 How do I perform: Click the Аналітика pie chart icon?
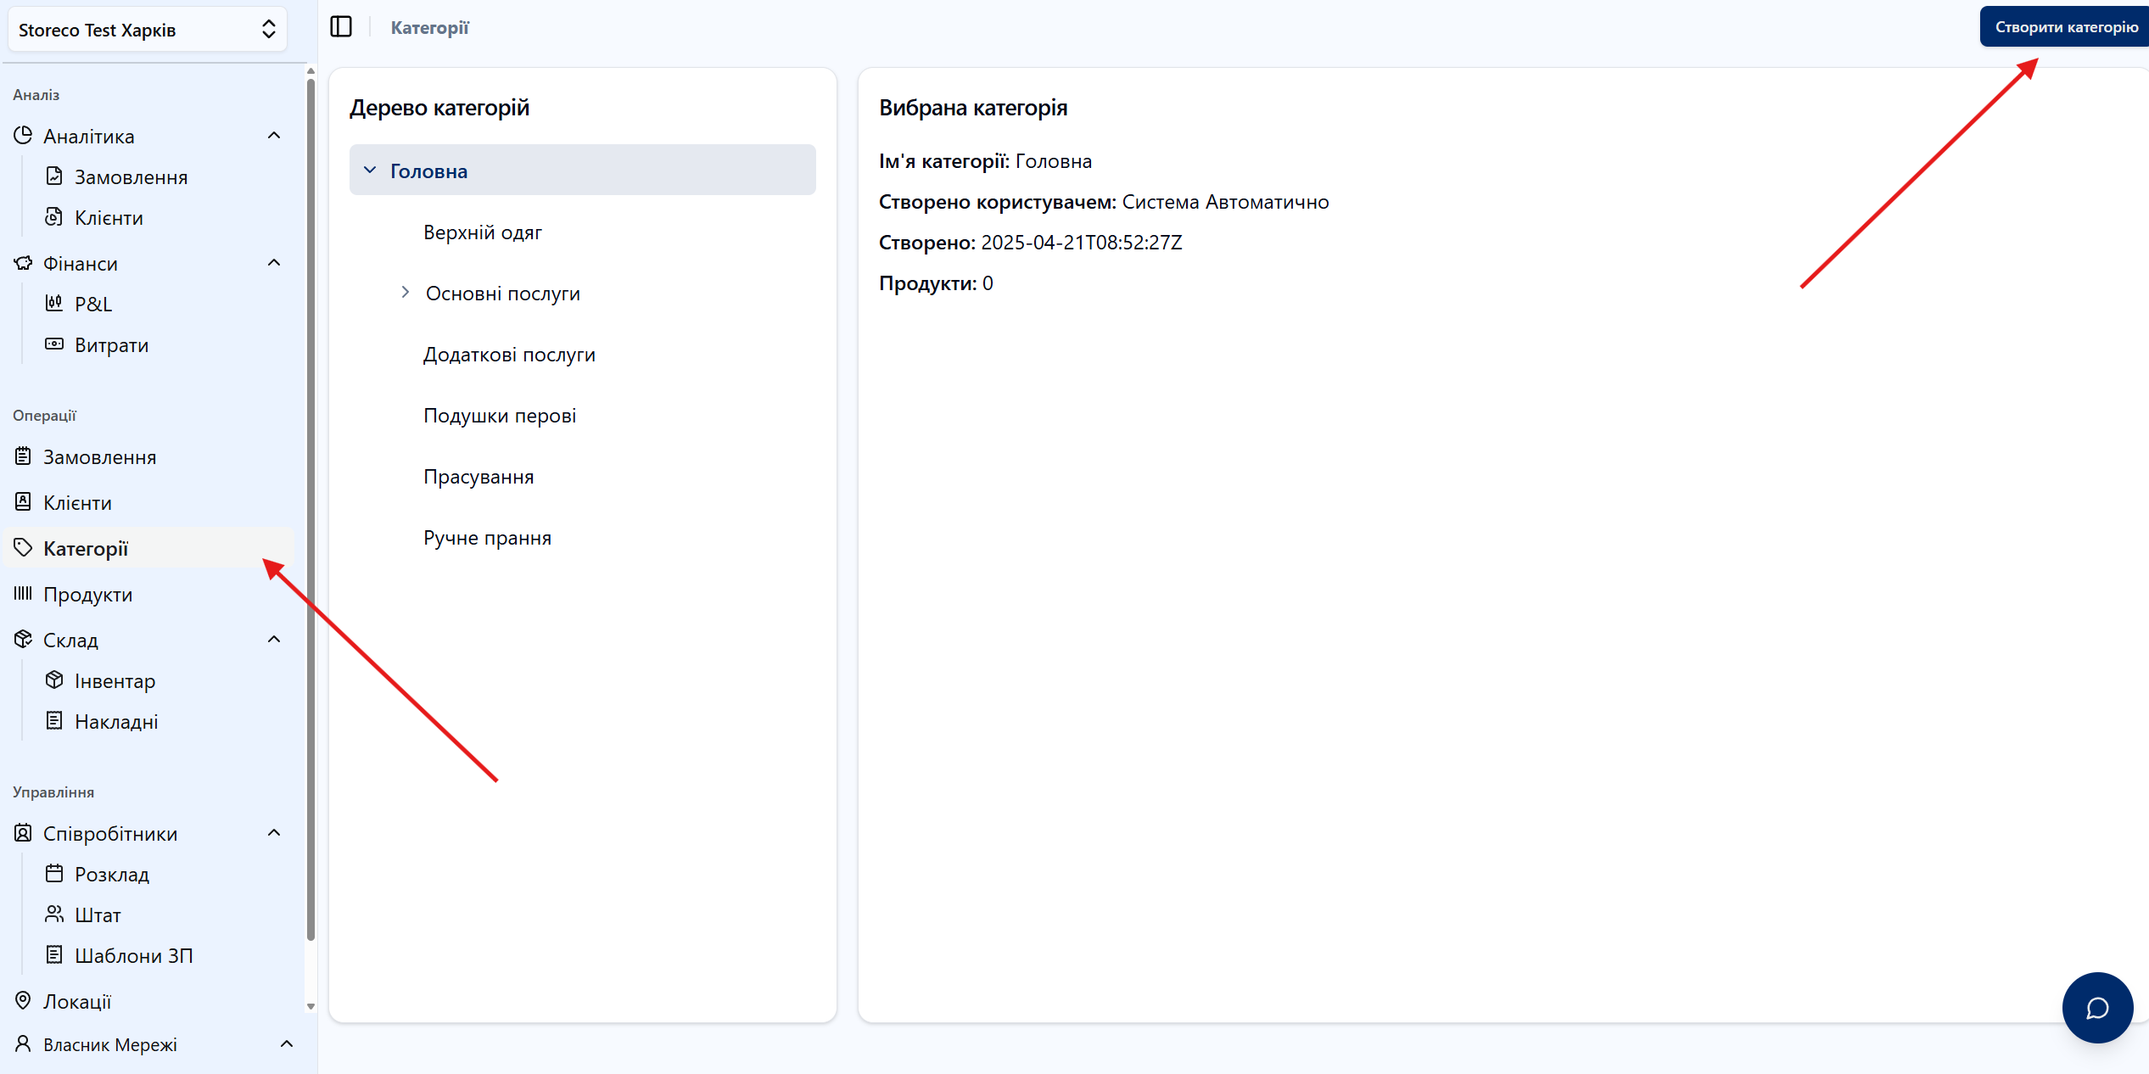point(24,136)
